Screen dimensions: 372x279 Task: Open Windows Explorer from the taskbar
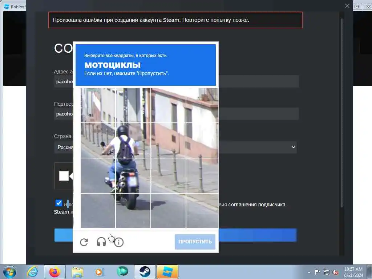click(x=77, y=272)
